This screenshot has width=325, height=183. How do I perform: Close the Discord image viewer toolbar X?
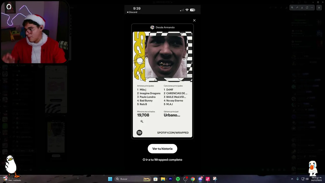[319, 8]
